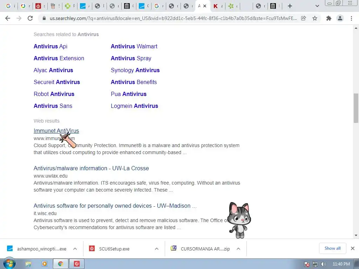Bookmark this page with the star icon
This screenshot has width=359, height=269.
pos(315,18)
